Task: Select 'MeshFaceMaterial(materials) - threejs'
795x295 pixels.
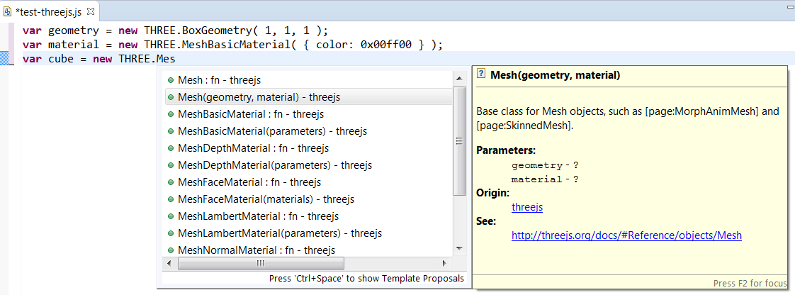Action: (x=309, y=199)
